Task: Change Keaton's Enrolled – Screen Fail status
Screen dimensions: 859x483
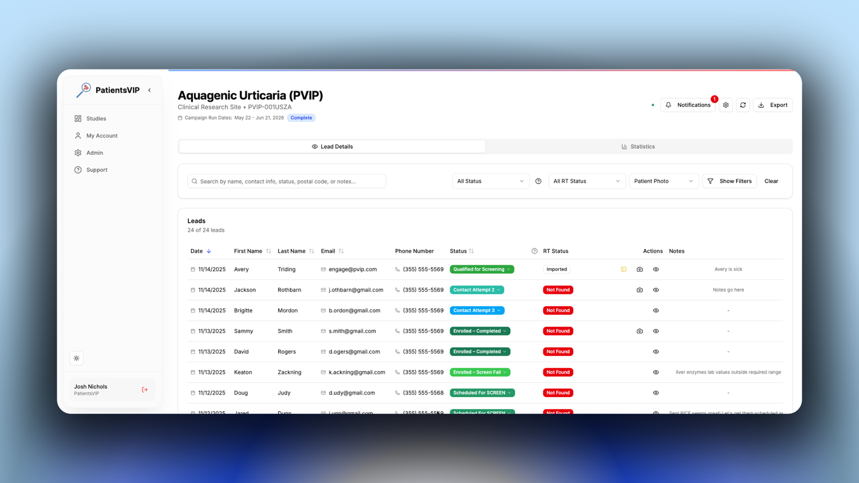Action: click(x=480, y=372)
